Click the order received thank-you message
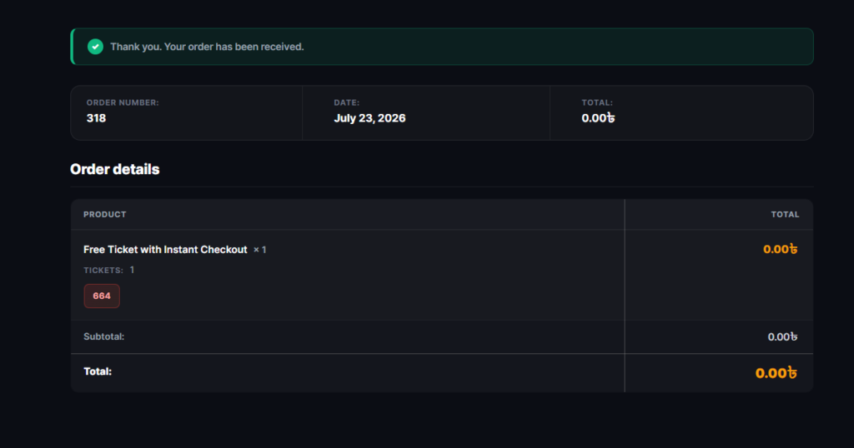854x448 pixels. point(207,47)
